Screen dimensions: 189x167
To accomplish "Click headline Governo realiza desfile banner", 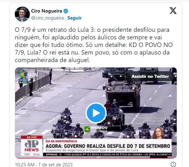I will [108, 146].
